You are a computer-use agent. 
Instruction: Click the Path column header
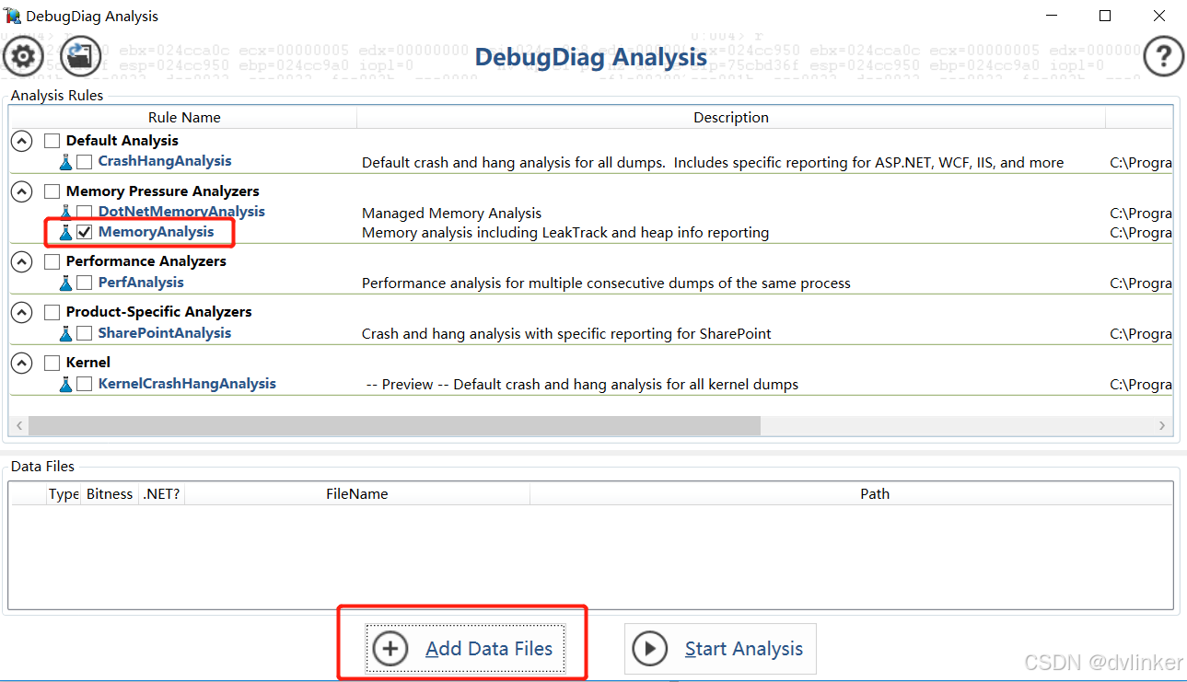852,494
